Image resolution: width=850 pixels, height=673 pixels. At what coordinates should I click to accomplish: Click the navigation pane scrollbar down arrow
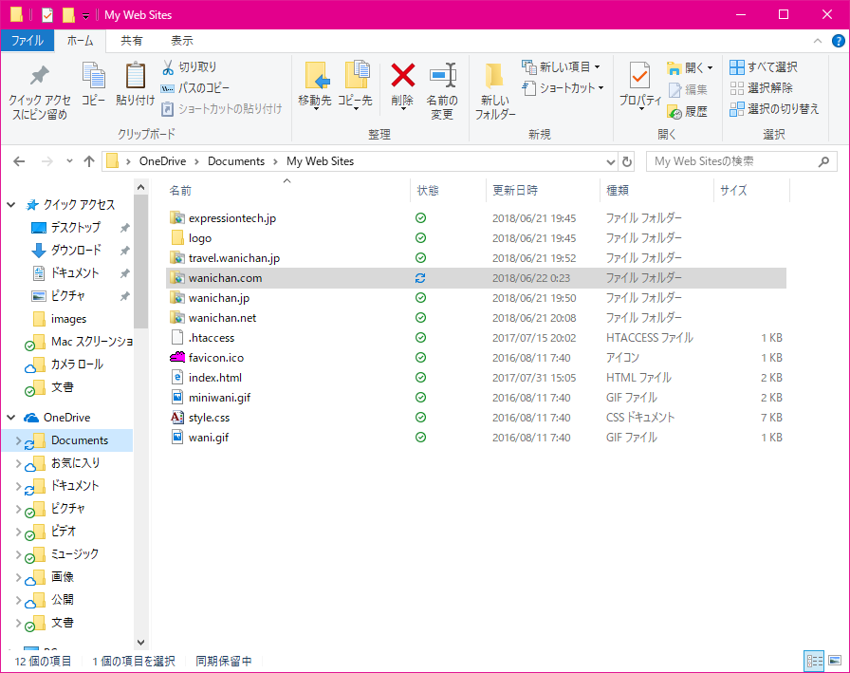pos(141,642)
